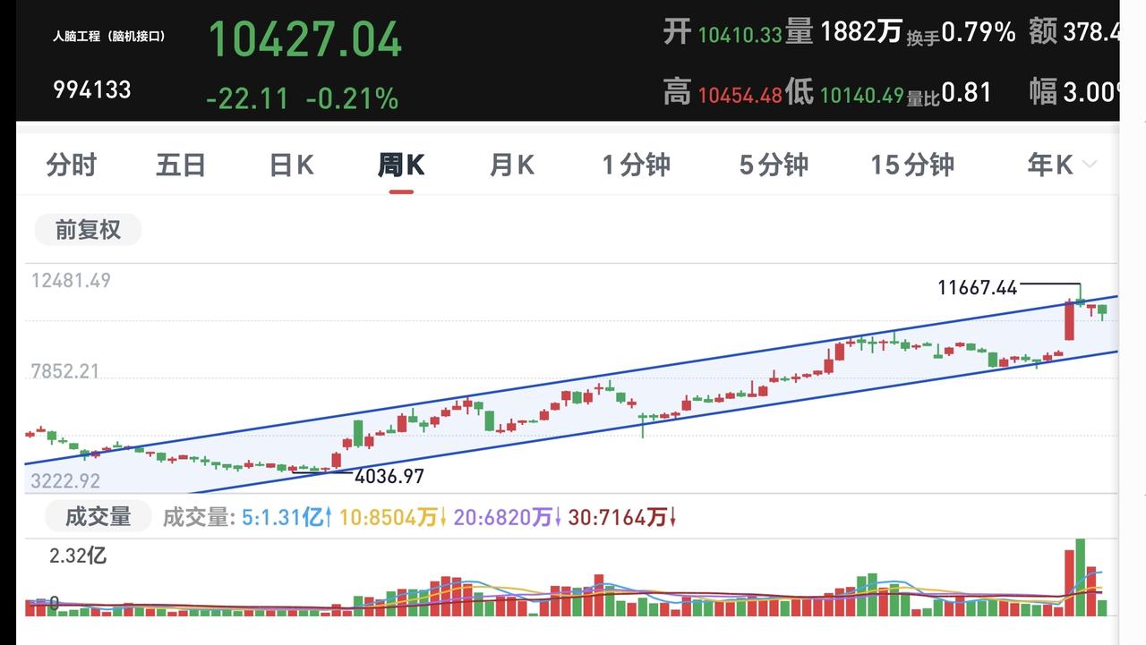Click the stock name 人脑工程（脑机接口）
The width and height of the screenshot is (1146, 645).
(x=109, y=37)
